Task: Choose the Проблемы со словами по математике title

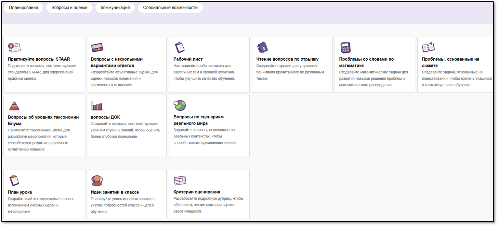Action: pyautogui.click(x=366, y=63)
